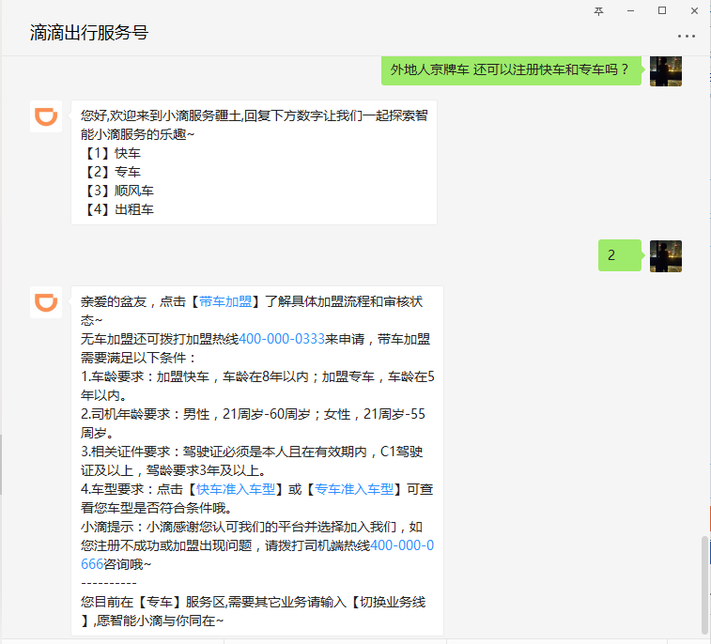Open the 快车准入车型 link
711x644 pixels.
[x=236, y=489]
